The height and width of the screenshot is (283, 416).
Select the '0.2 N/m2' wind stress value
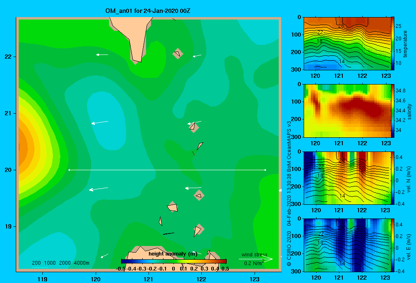point(254,263)
